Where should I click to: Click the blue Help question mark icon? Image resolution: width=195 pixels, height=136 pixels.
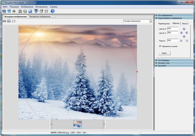pyautogui.click(x=53, y=11)
